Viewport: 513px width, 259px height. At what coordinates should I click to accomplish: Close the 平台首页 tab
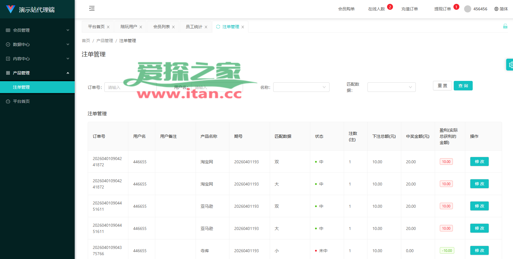pos(108,27)
